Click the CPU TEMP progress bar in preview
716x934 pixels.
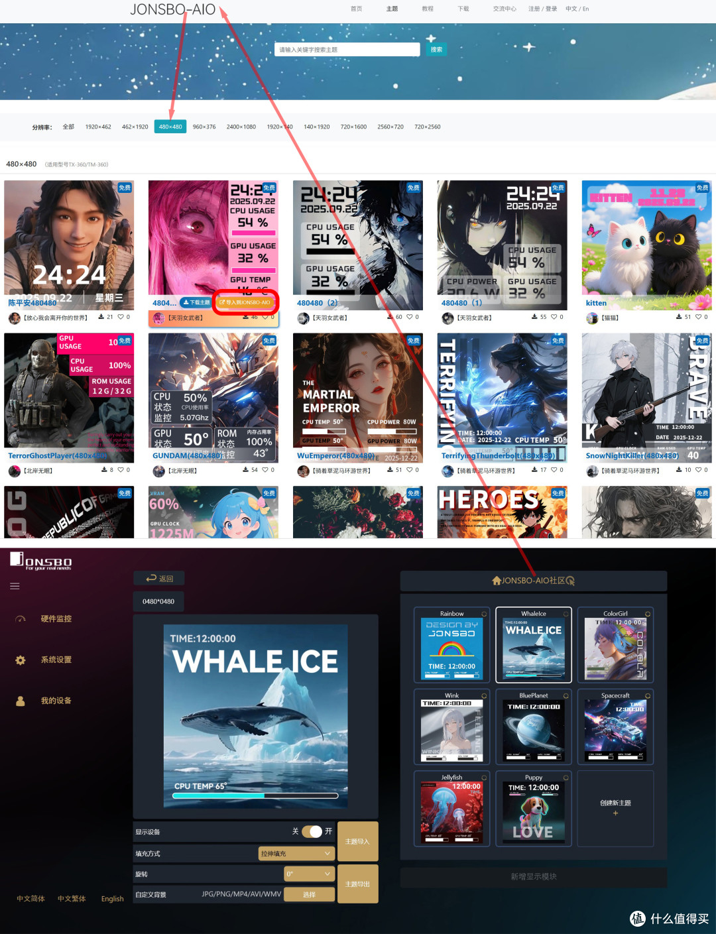[x=255, y=795]
